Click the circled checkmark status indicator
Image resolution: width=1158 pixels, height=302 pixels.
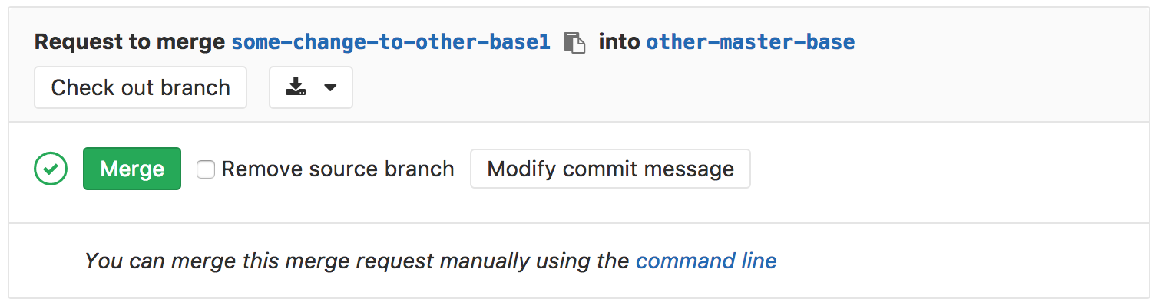coord(51,169)
